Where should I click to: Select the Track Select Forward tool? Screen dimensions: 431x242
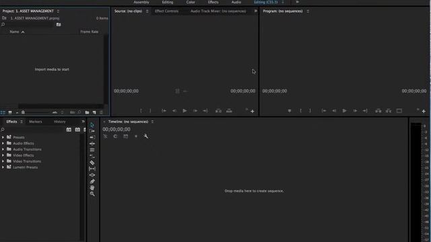pos(92,131)
